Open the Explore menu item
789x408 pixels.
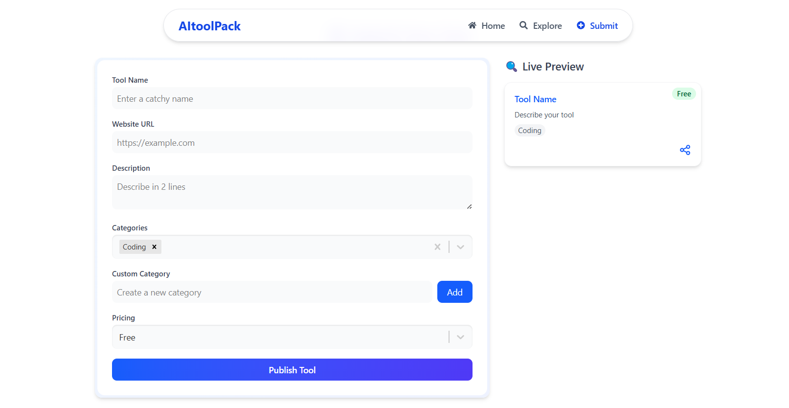541,25
